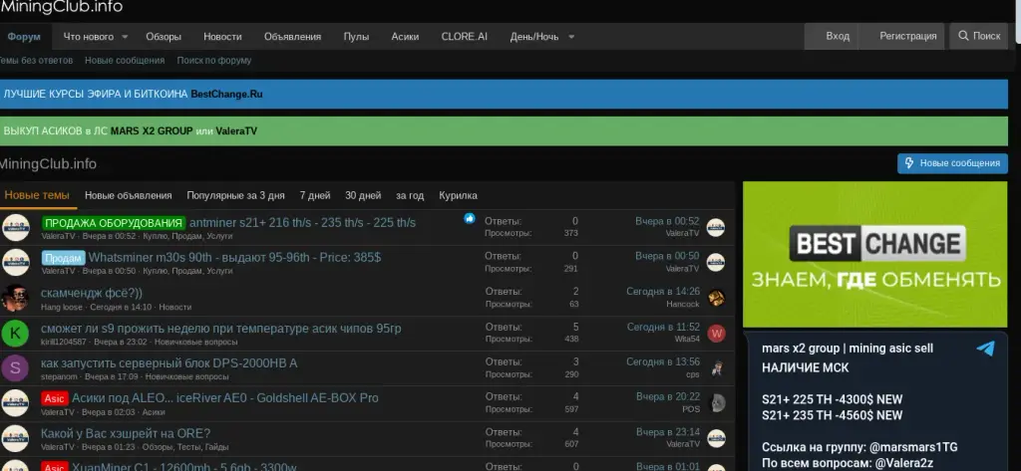The height and width of the screenshot is (471, 1021).
Task: Open Поиск по форуму link
Action: (x=214, y=61)
